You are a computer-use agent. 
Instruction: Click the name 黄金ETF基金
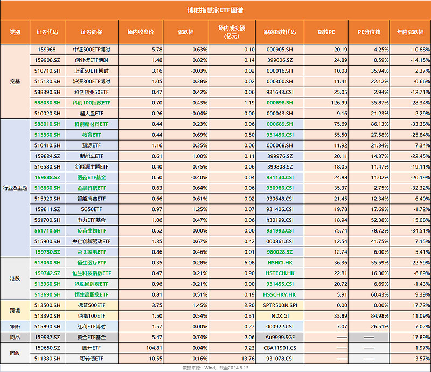[92, 337]
